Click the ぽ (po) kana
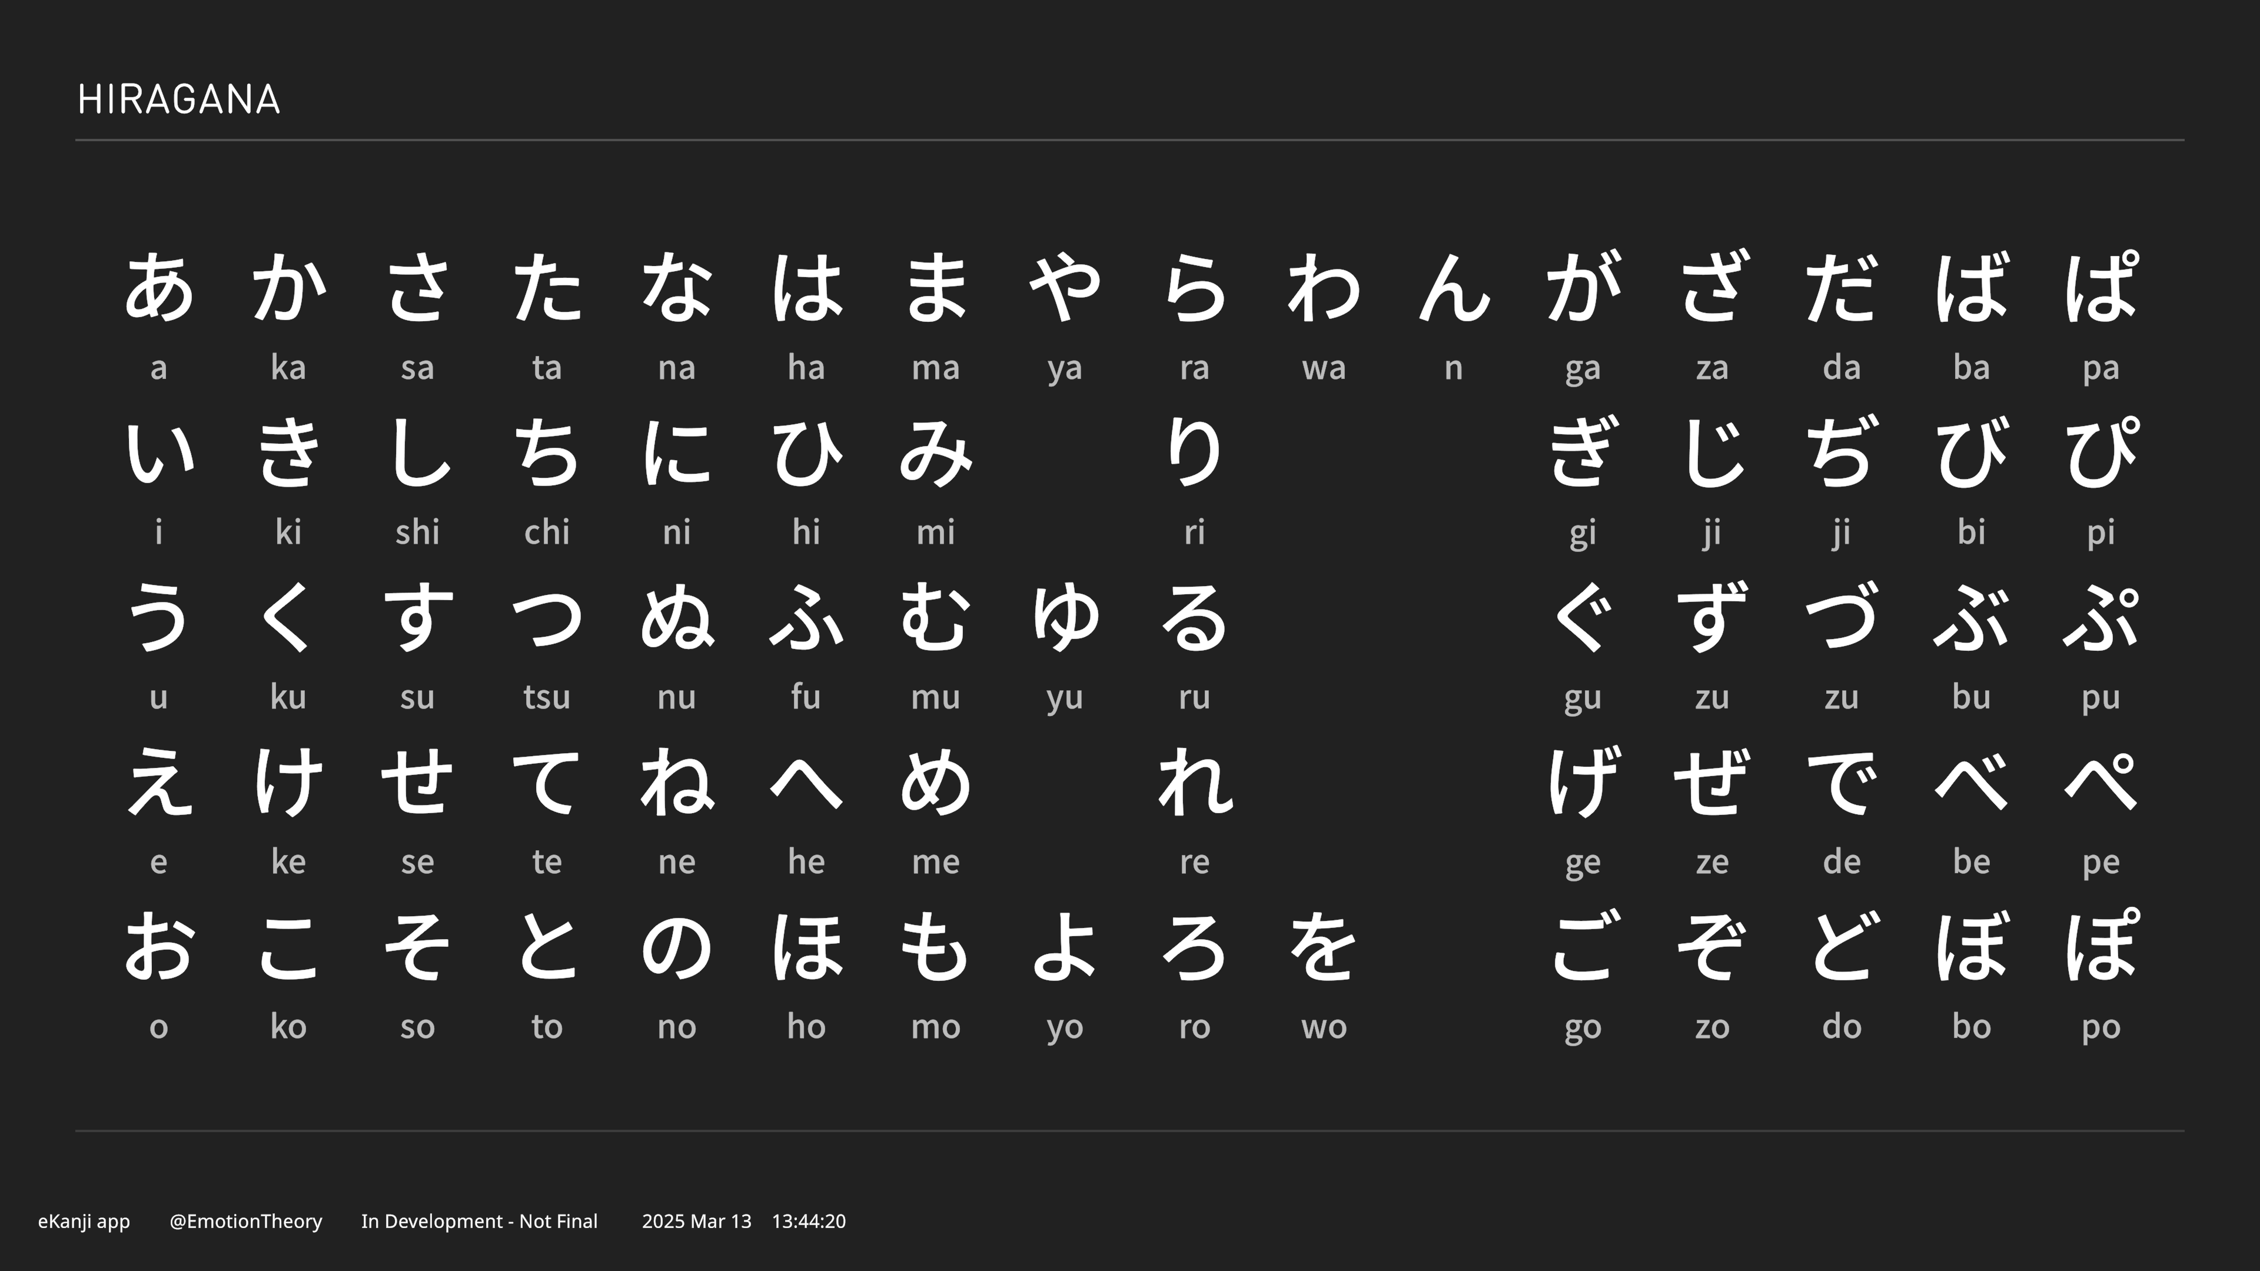 click(2101, 946)
